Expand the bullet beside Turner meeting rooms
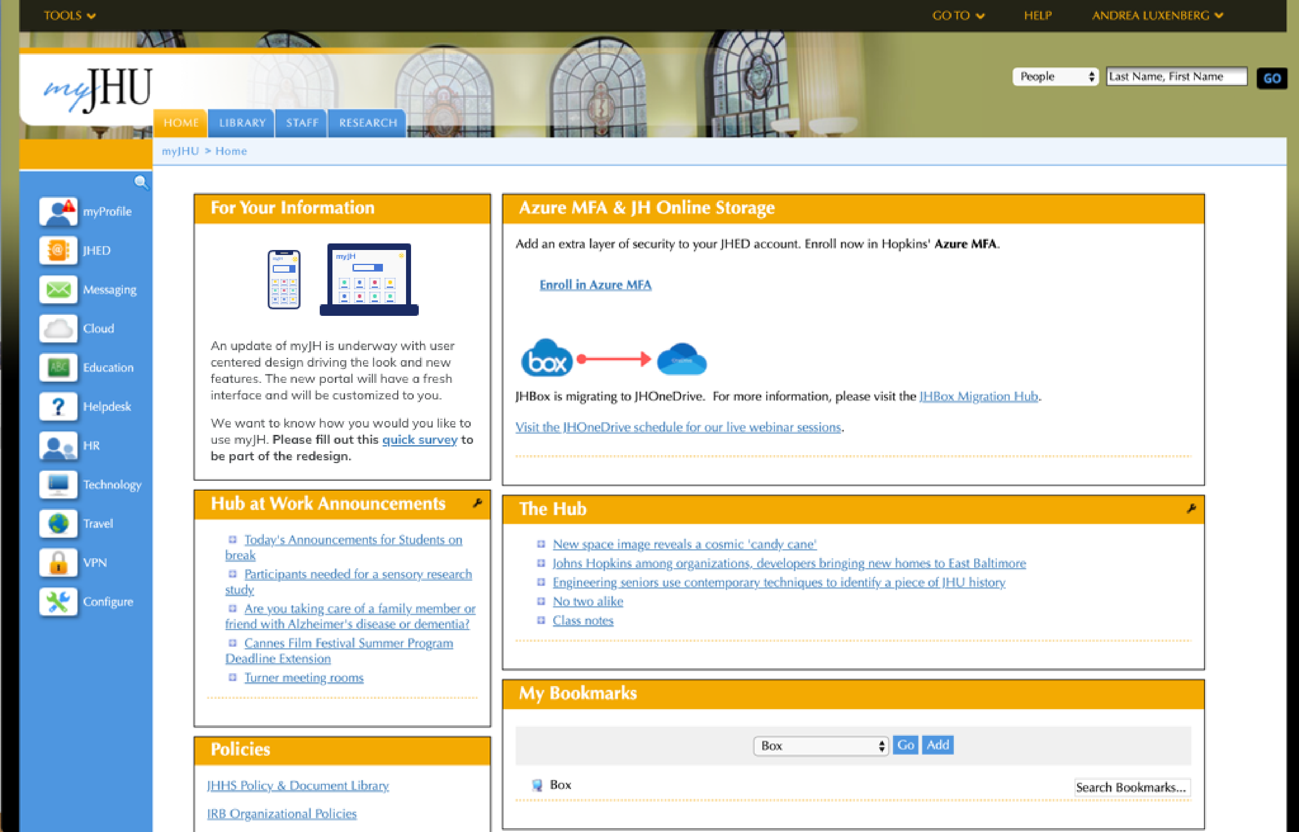The image size is (1299, 832). pyautogui.click(x=232, y=677)
